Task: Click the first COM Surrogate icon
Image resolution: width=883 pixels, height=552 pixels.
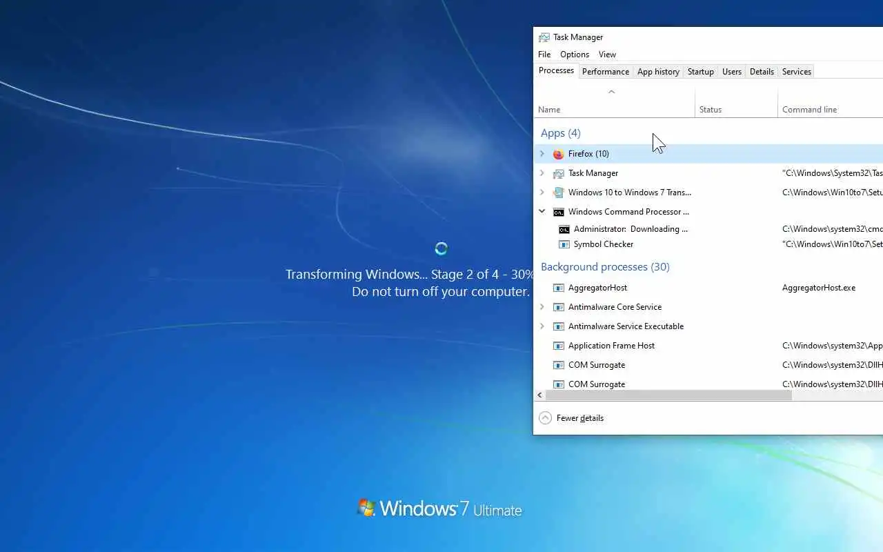Action: 559,365
